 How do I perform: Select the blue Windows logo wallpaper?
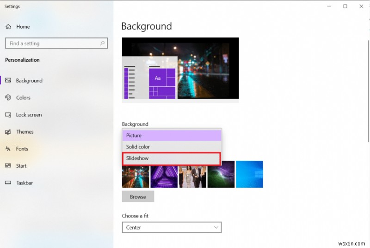[x=250, y=174]
